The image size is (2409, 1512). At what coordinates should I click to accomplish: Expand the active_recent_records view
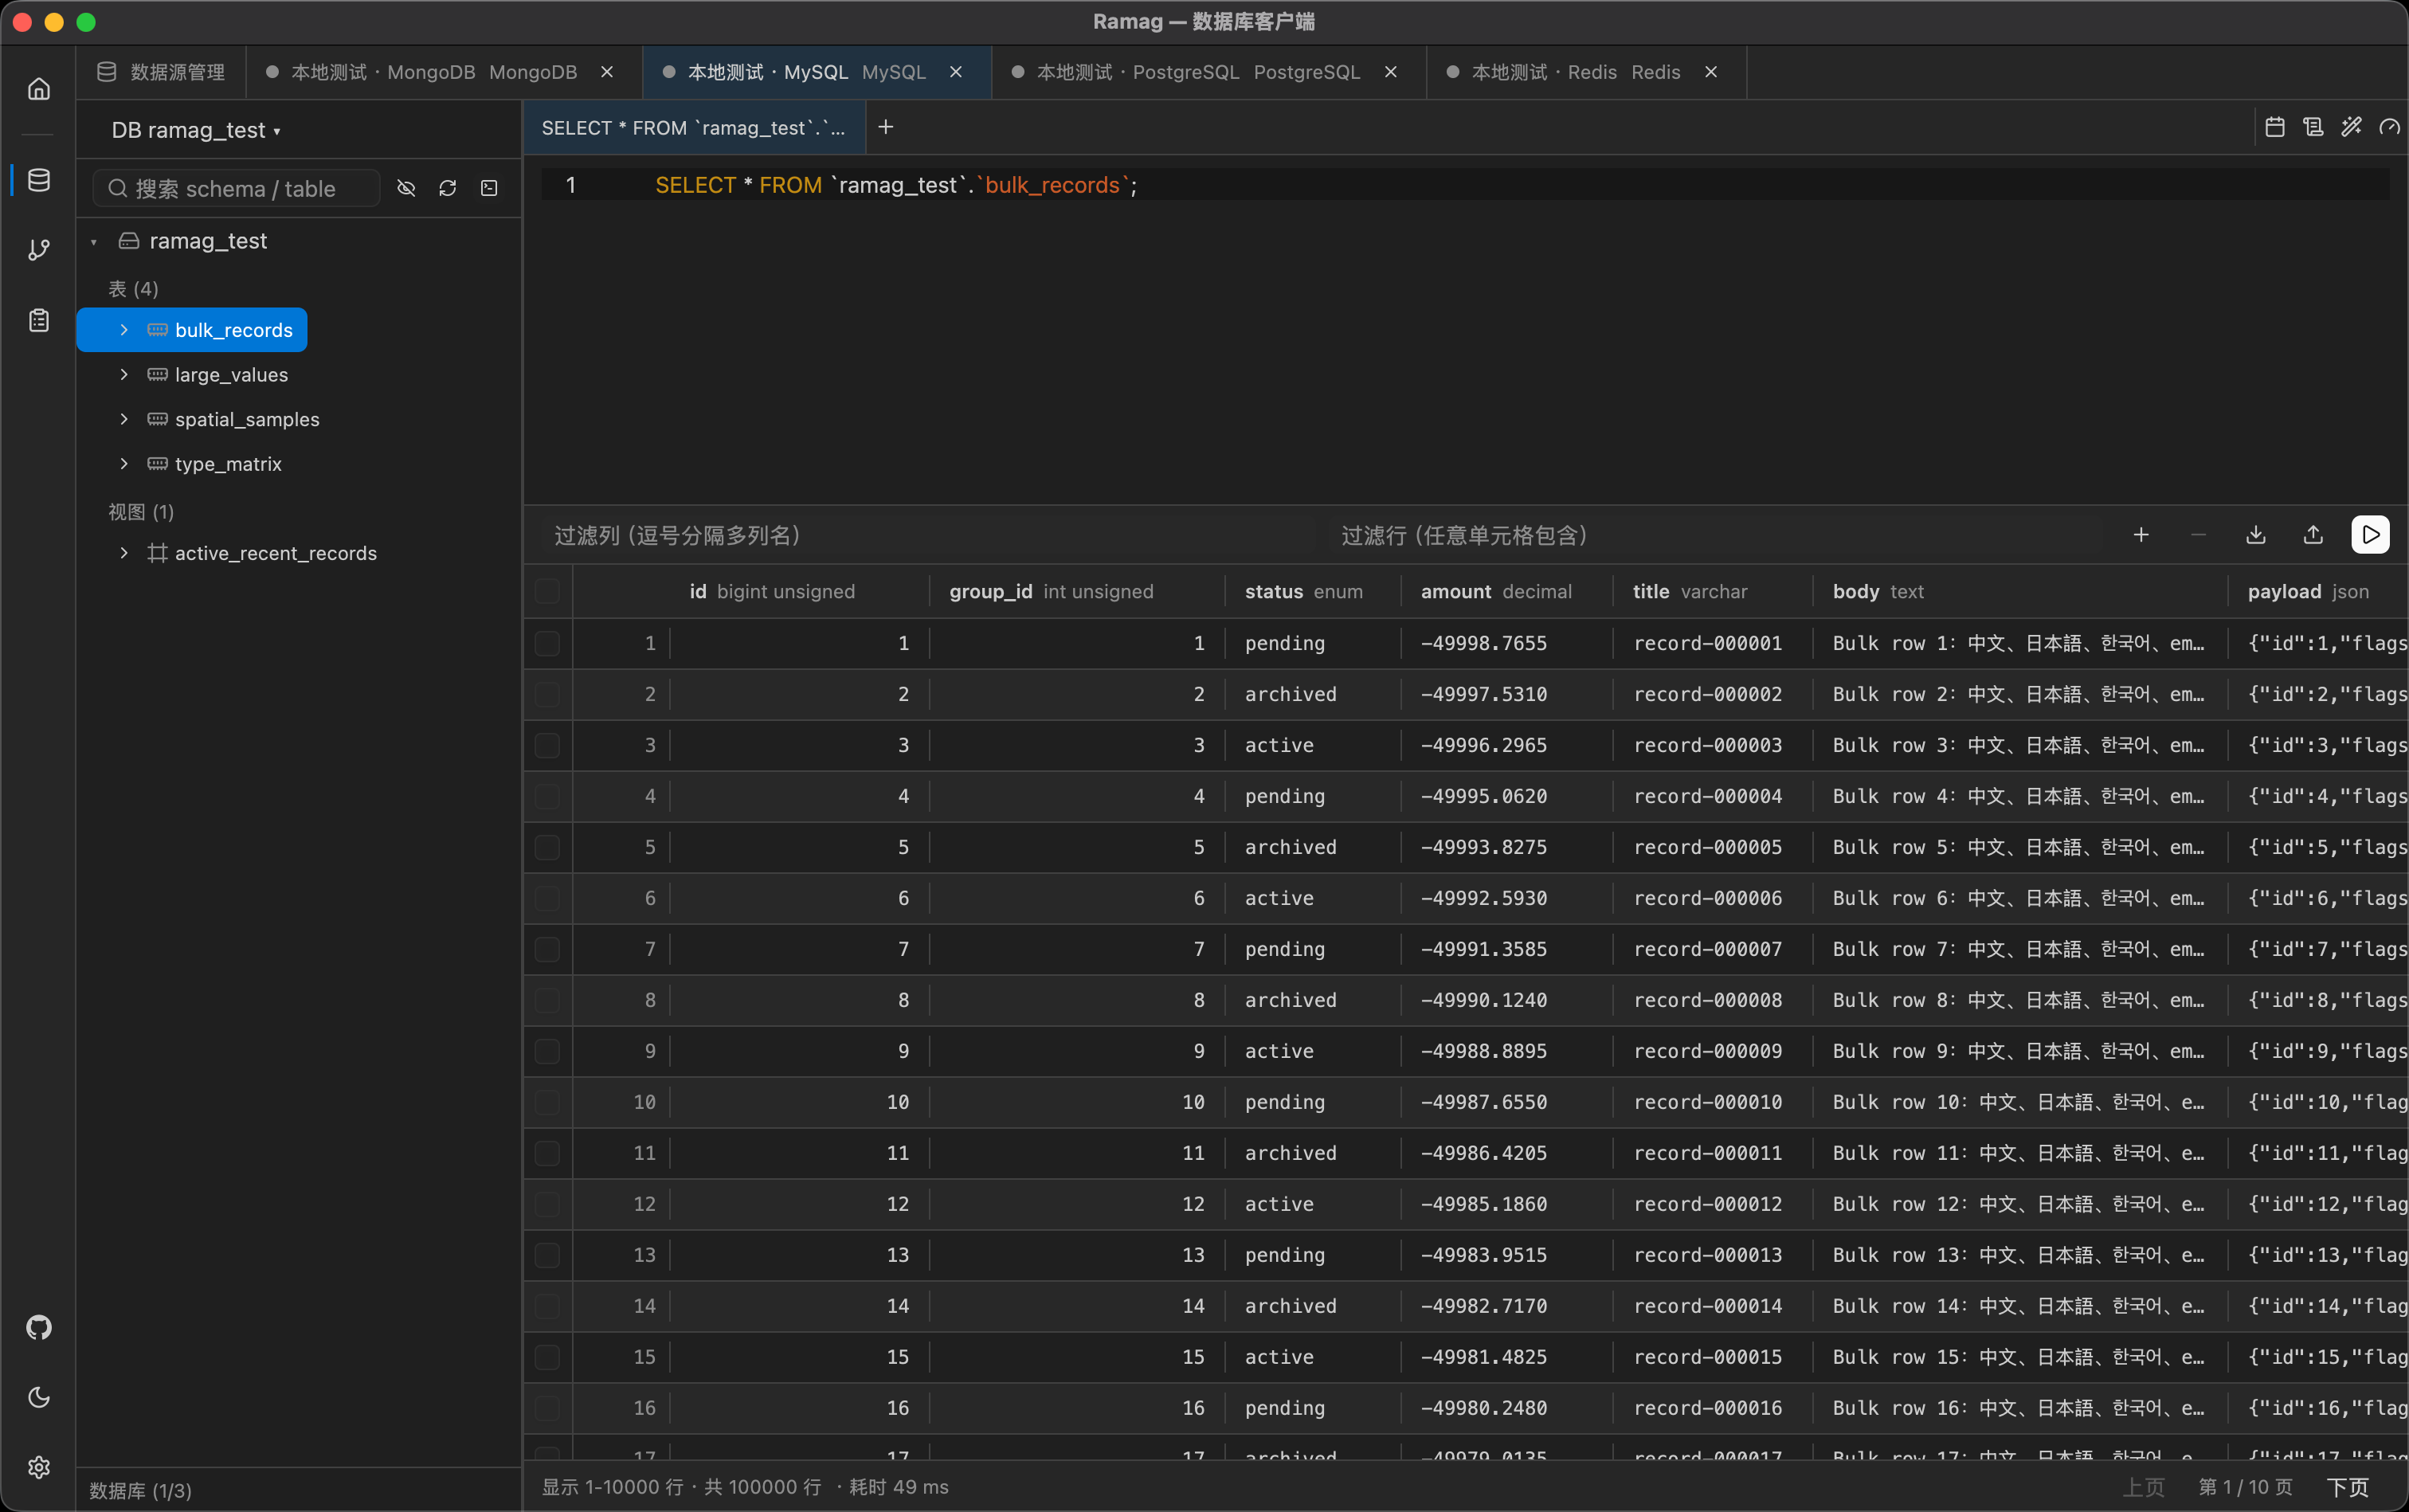click(x=124, y=553)
